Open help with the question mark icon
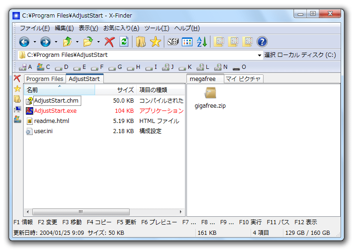This screenshot has width=354, height=251. point(262,42)
